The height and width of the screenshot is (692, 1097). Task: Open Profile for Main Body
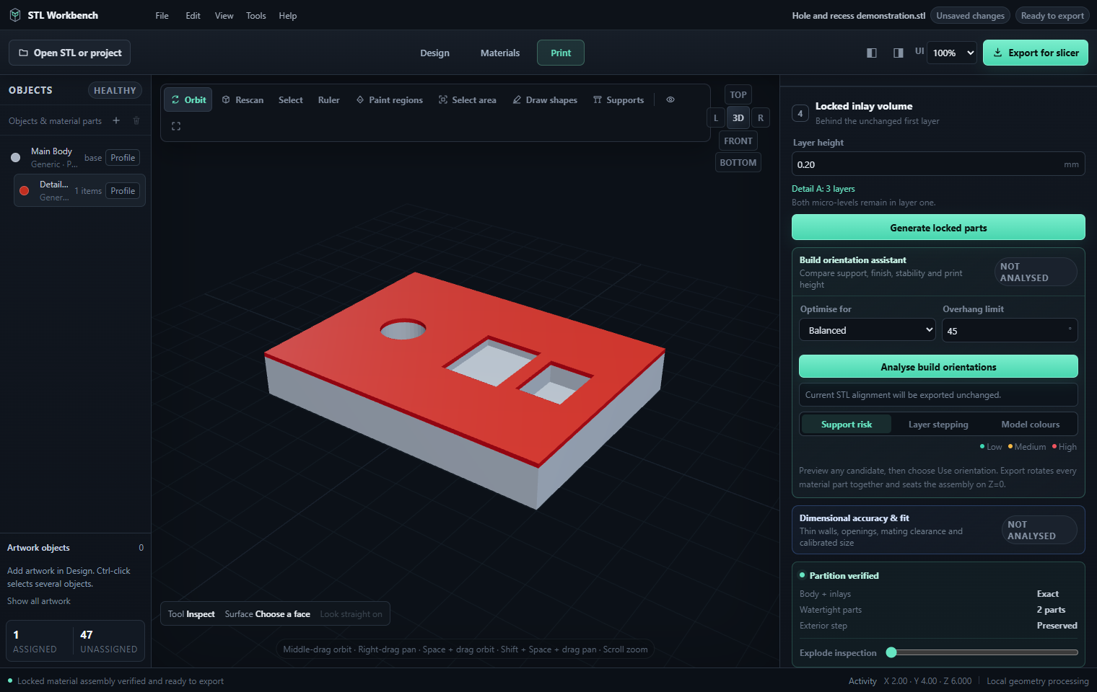point(123,158)
